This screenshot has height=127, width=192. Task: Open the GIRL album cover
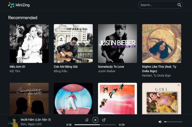[162, 99]
